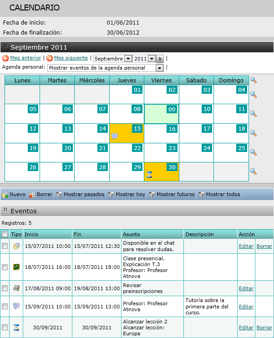Click the tutoring bubble icon for 15/09/2011 event
The height and width of the screenshot is (338, 274).
(16, 306)
